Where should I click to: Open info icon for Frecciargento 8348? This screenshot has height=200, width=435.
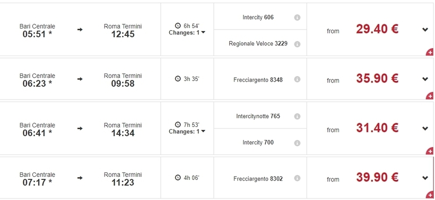coord(297,79)
